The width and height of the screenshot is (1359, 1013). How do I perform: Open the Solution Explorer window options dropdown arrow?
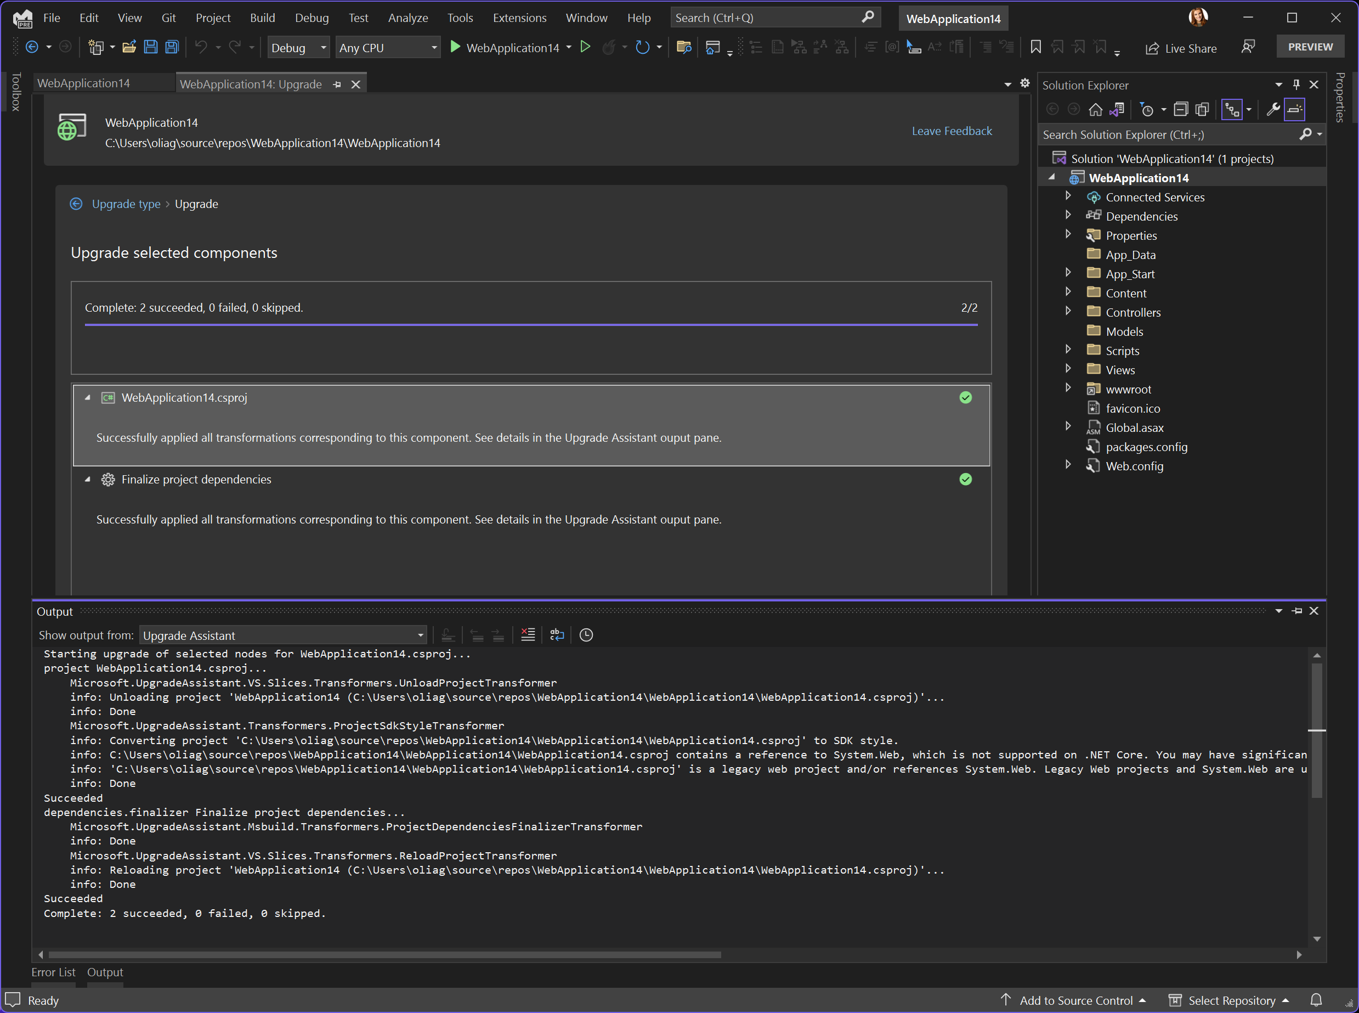pos(1279,85)
